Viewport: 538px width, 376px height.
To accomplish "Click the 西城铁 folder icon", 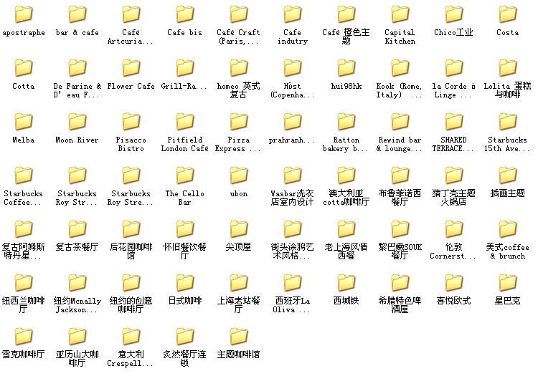I will click(x=346, y=282).
